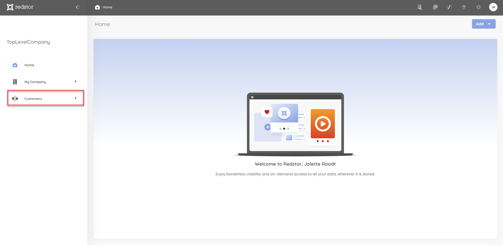Open the JR user avatar menu
Image resolution: width=503 pixels, height=245 pixels.
click(493, 7)
